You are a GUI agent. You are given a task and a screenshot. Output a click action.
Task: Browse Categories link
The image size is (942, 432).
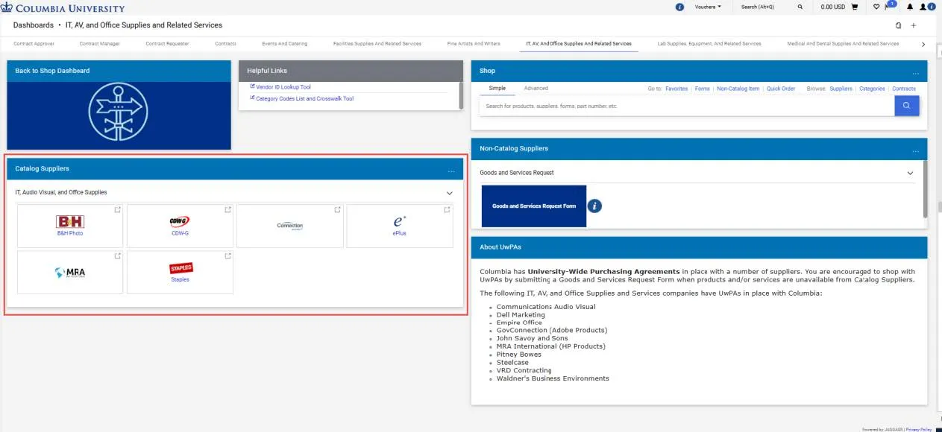(x=872, y=89)
